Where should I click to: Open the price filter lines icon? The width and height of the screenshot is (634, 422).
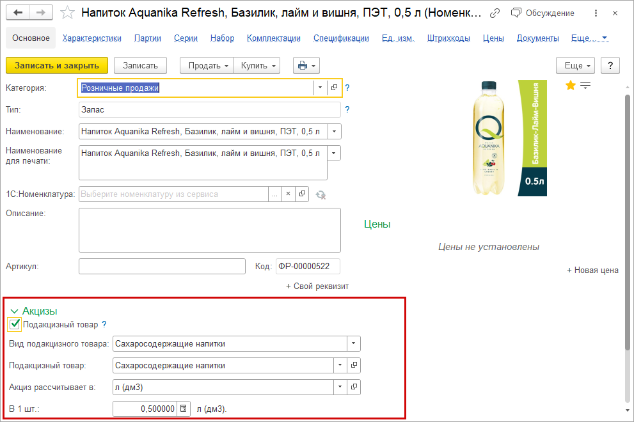585,85
